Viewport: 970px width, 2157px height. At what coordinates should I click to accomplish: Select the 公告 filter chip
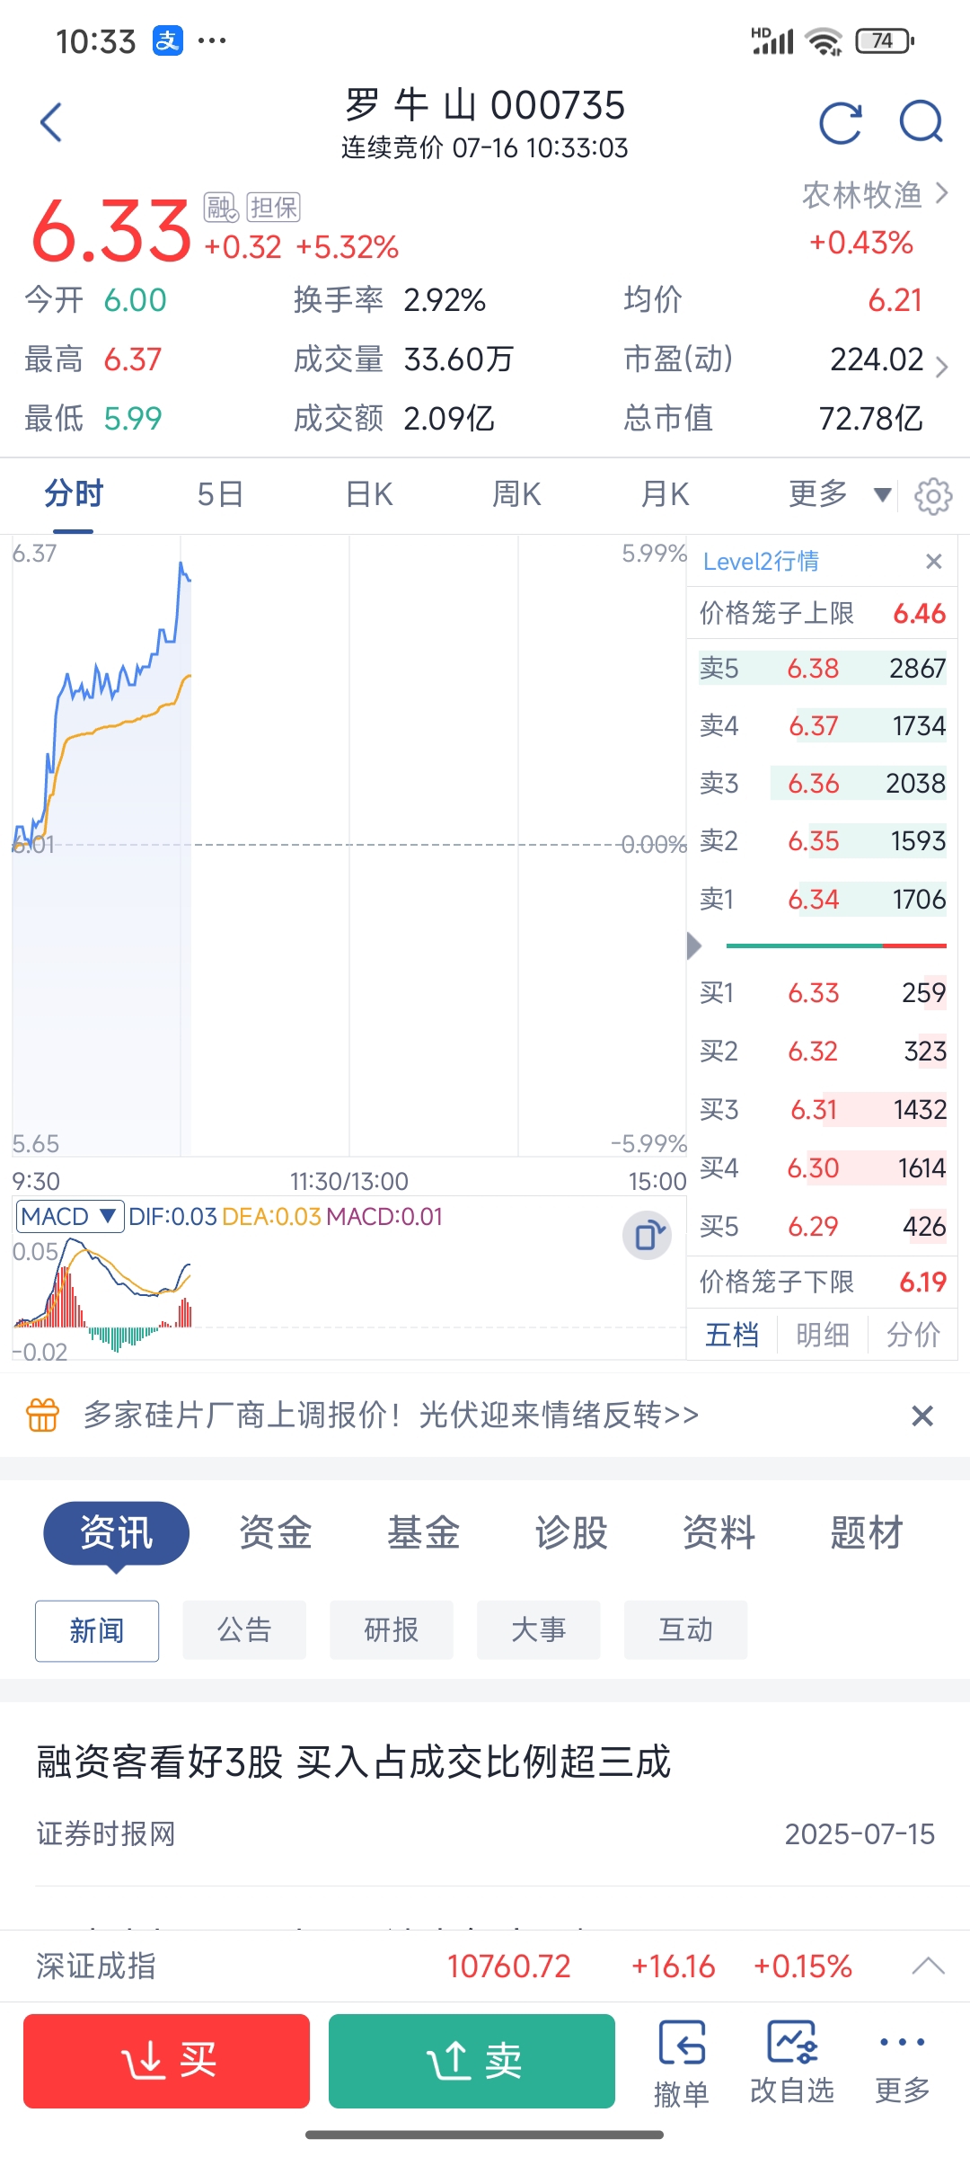coord(244,1629)
